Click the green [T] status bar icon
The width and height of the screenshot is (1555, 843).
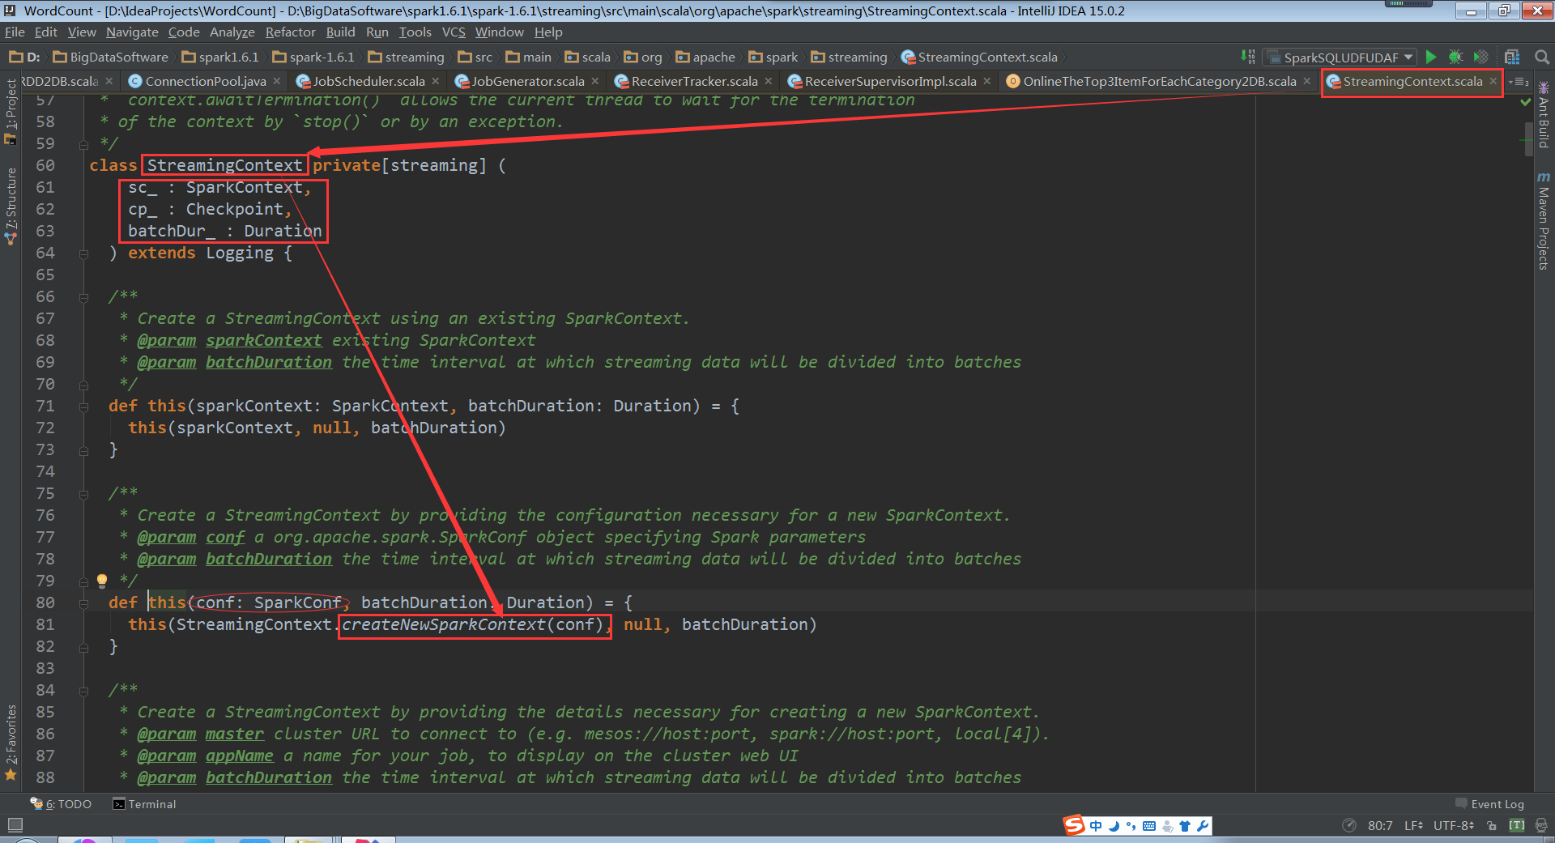(x=1517, y=825)
